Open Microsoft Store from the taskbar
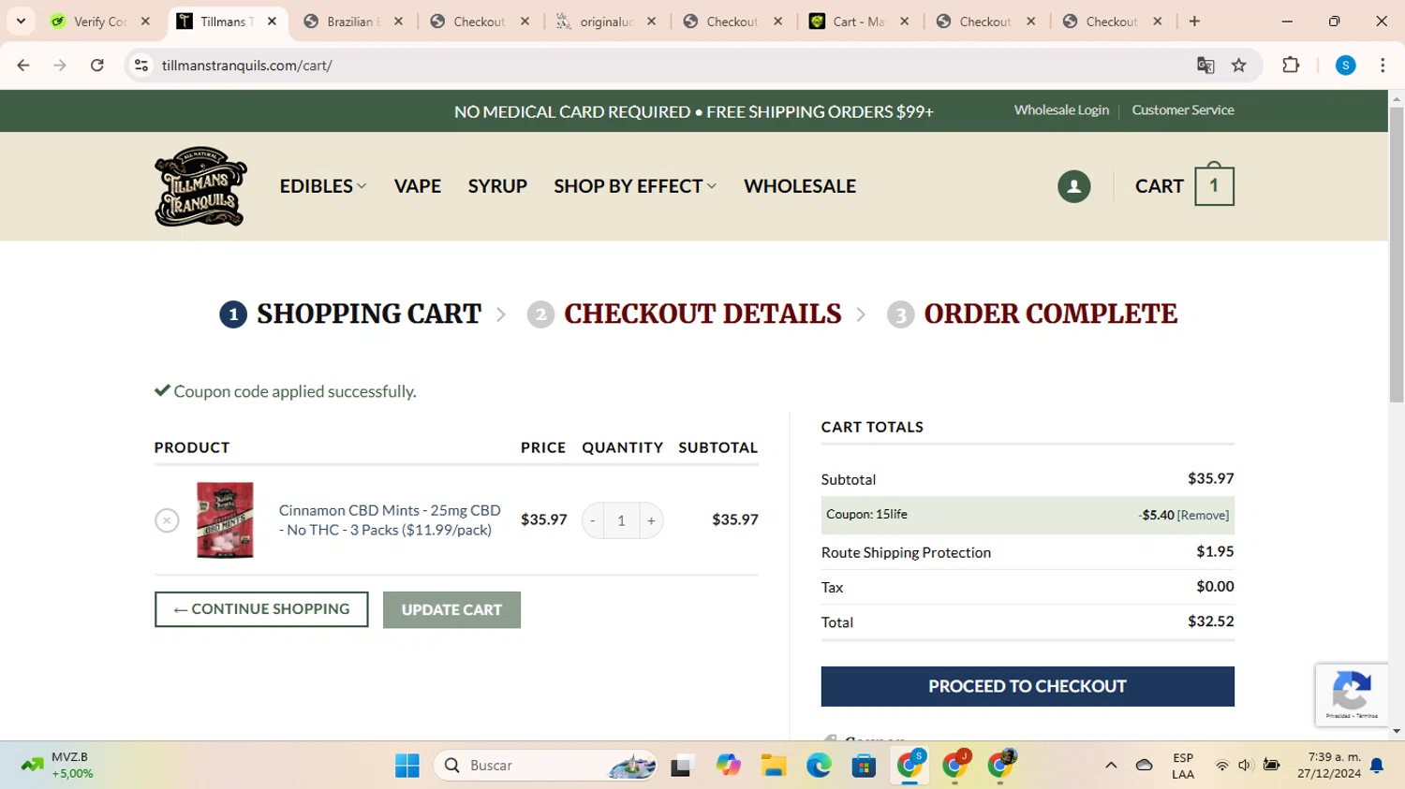This screenshot has height=789, width=1405. coord(864,766)
